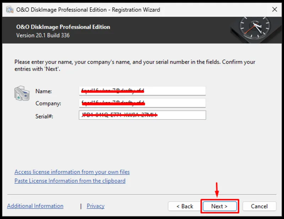Click the 'Please enter your name' instruction text
Viewport: 284px width, 219px height.
tap(135, 65)
